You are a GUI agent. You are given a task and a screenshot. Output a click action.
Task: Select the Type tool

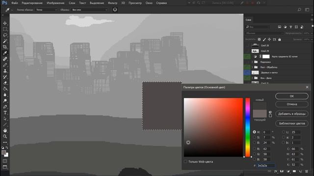[x=5, y=112]
